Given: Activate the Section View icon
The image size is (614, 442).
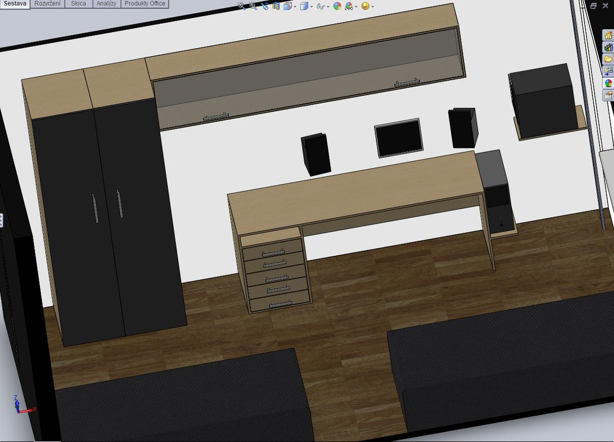Looking at the screenshot, I should pos(276,6).
